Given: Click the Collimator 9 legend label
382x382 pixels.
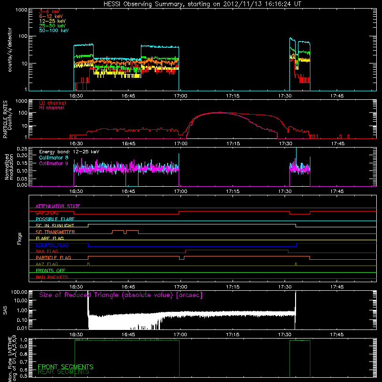Looking at the screenshot, I should coord(53,163).
